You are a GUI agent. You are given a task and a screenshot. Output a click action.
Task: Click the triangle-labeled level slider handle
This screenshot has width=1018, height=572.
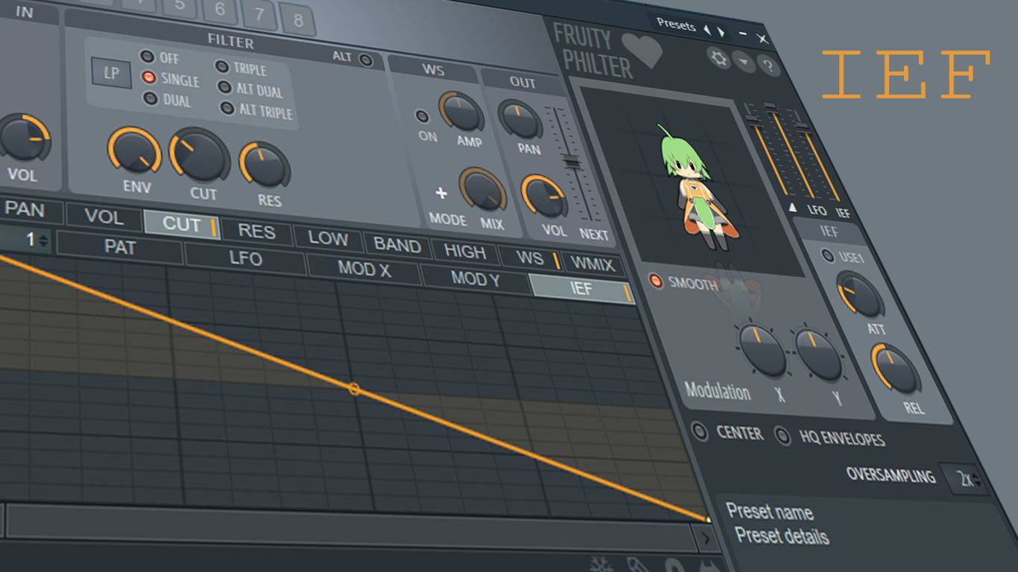click(x=752, y=120)
